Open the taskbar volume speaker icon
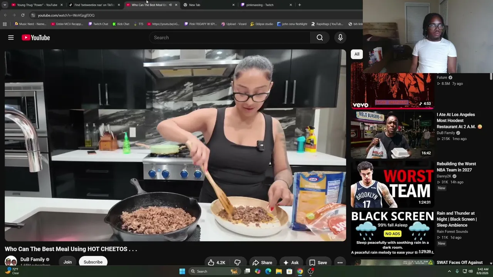Screen dimensions: 493x277 pos(471,271)
